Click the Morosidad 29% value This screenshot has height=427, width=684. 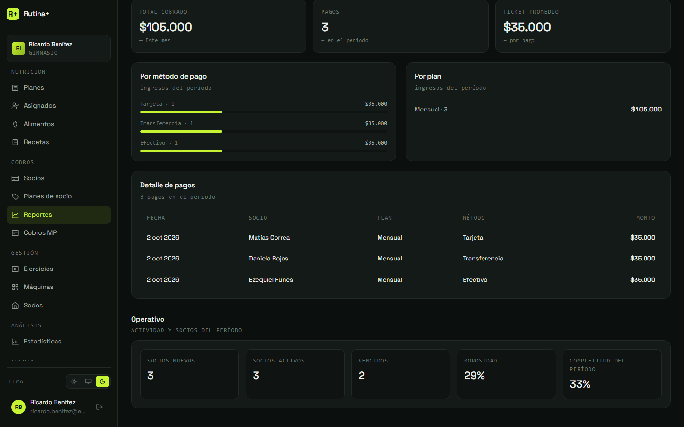click(x=475, y=376)
